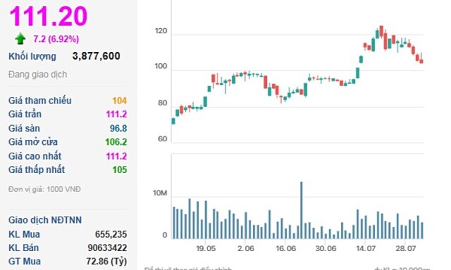The width and height of the screenshot is (451, 270).
Task: Select the Khối lượng value 3,877,600
Action: (96, 56)
